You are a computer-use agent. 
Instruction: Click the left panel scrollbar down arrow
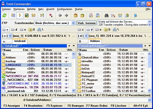point(73,91)
